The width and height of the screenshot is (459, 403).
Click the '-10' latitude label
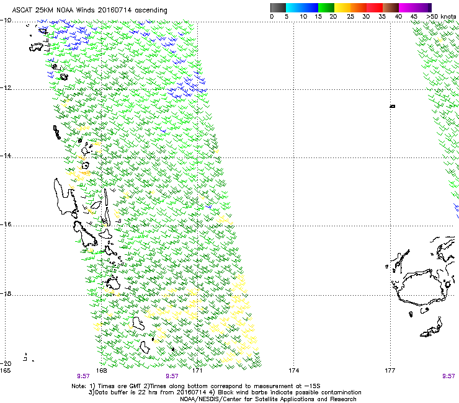point(6,20)
